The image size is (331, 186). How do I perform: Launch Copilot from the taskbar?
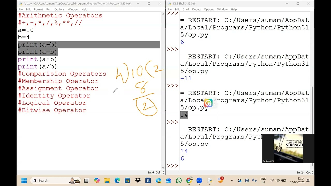pyautogui.click(x=97, y=180)
